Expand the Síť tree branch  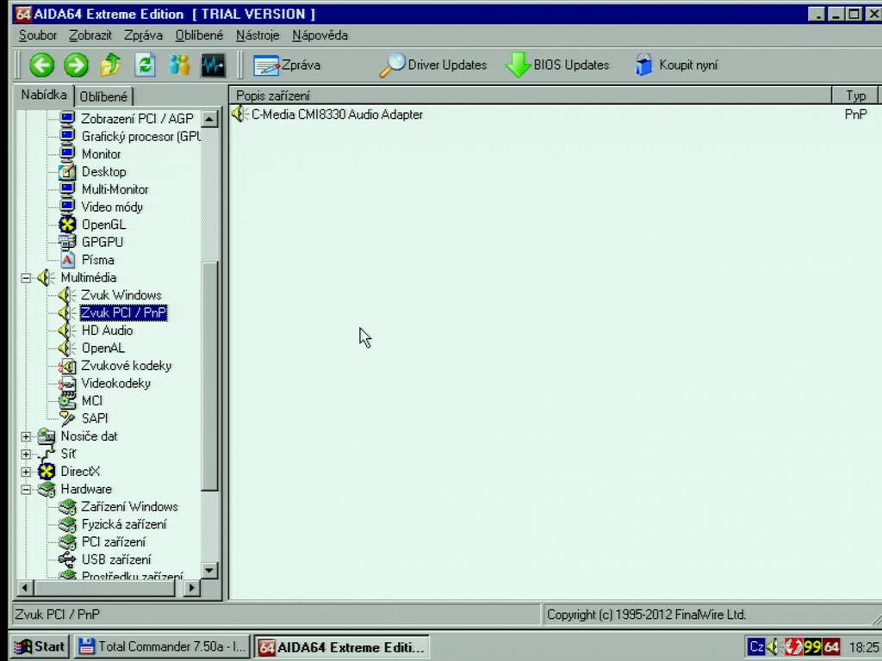click(x=26, y=454)
